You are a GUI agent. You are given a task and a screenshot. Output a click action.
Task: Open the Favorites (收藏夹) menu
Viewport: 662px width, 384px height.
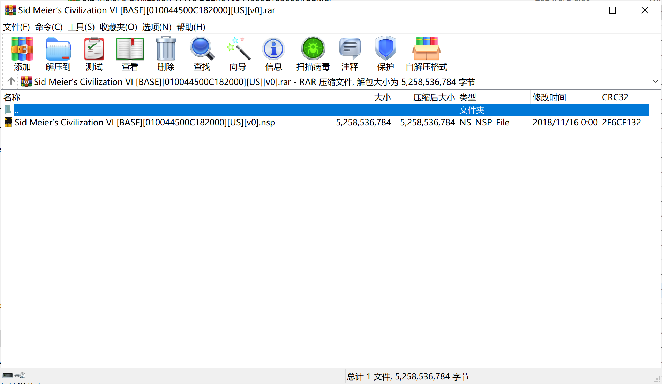(x=118, y=27)
